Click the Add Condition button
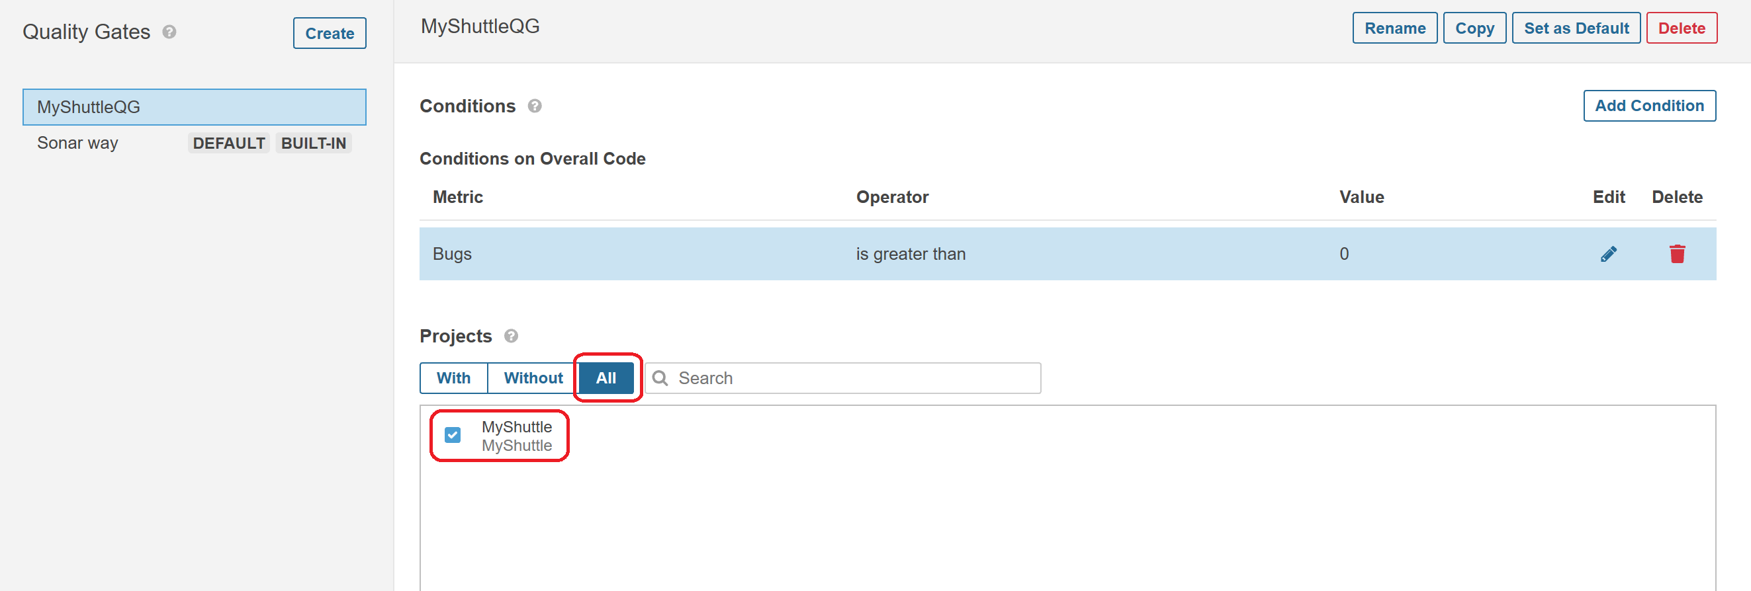 coord(1649,106)
